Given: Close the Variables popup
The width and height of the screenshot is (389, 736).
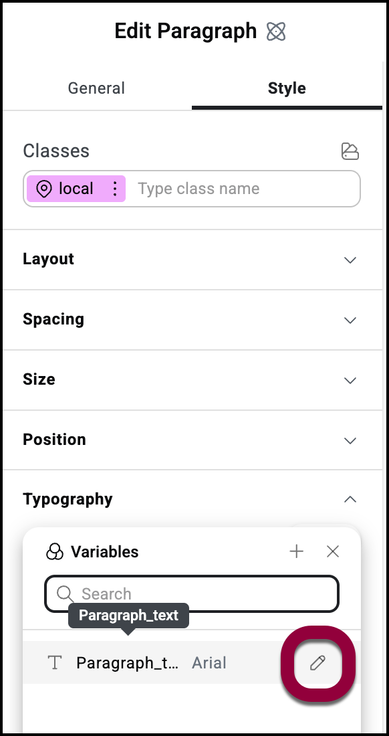Looking at the screenshot, I should pos(333,551).
